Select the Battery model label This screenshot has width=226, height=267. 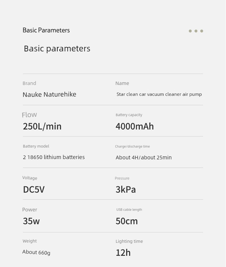(x=36, y=146)
